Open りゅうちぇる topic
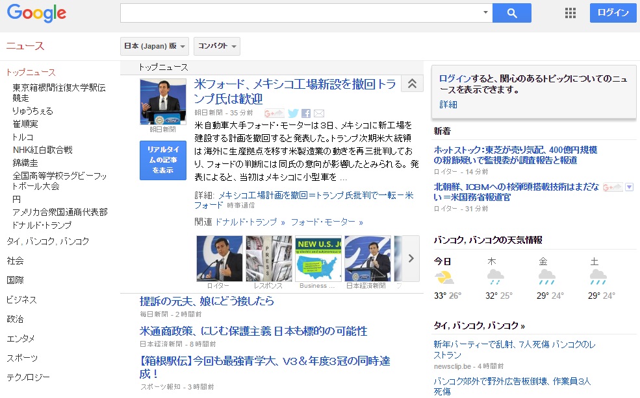Viewport: 640px width, 398px height. tap(32, 111)
